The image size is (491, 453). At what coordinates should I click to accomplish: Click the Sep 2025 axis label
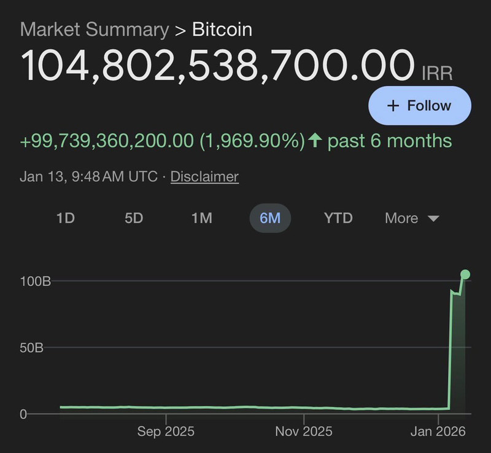(x=166, y=431)
